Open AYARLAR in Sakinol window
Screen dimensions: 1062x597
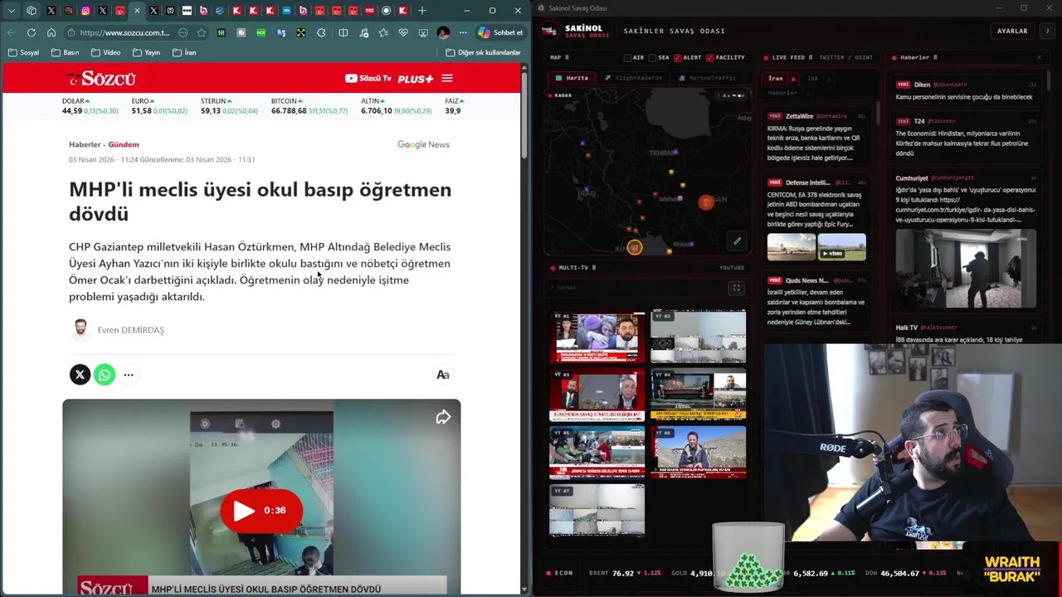pos(1012,31)
